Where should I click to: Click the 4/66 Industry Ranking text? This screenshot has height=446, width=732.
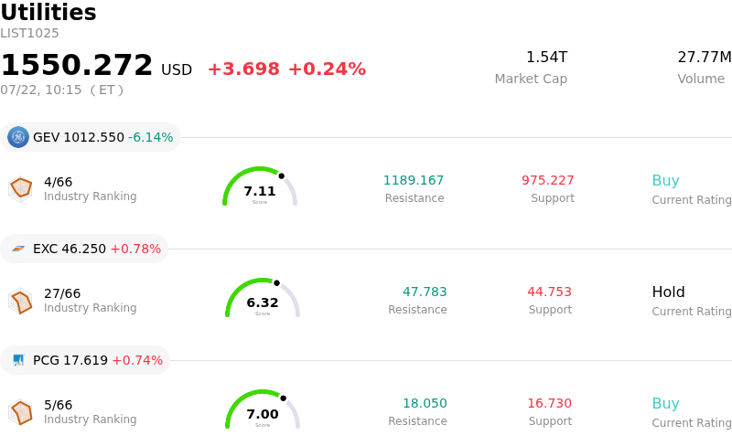click(x=90, y=188)
